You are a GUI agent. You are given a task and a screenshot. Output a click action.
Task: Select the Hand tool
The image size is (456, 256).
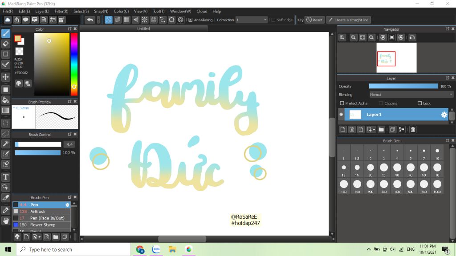[x=5, y=221]
